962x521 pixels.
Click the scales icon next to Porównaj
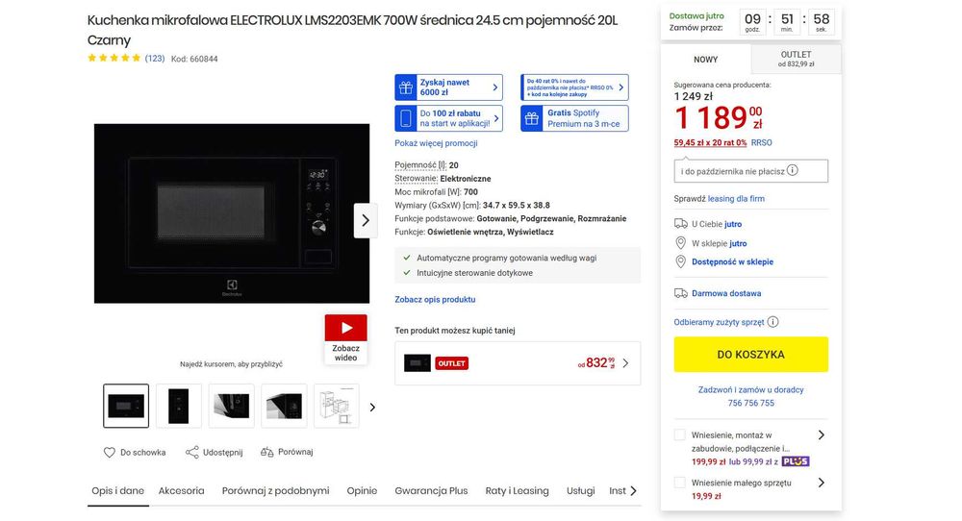pyautogui.click(x=266, y=453)
